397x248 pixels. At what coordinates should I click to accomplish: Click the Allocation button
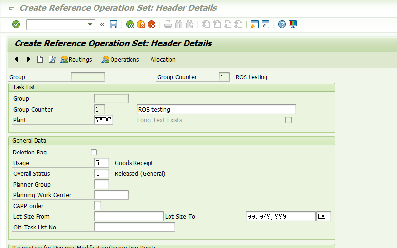[x=163, y=60]
